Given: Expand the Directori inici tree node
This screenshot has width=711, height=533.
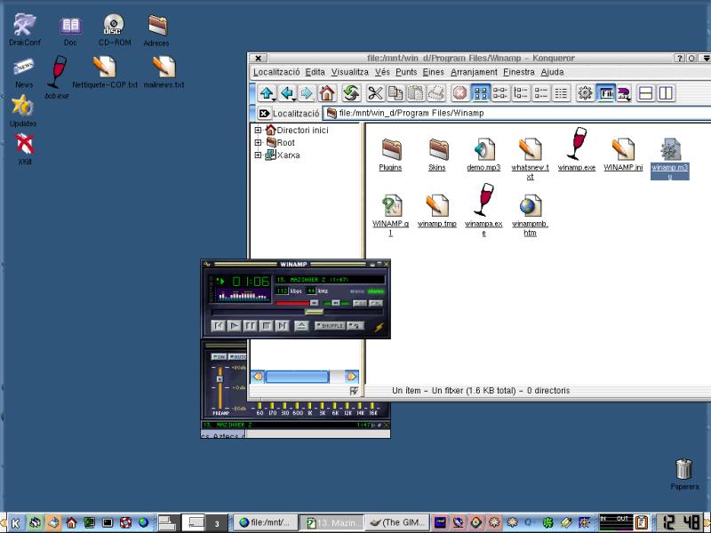Looking at the screenshot, I should tap(258, 130).
